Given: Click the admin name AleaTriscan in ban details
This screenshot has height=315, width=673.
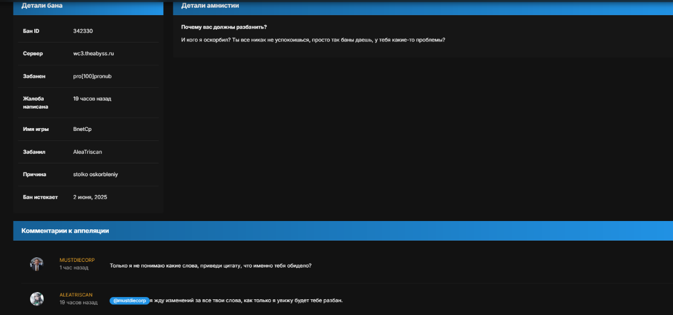Looking at the screenshot, I should pyautogui.click(x=87, y=152).
